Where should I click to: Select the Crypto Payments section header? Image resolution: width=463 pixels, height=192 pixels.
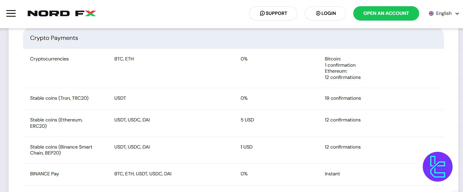pyautogui.click(x=54, y=38)
